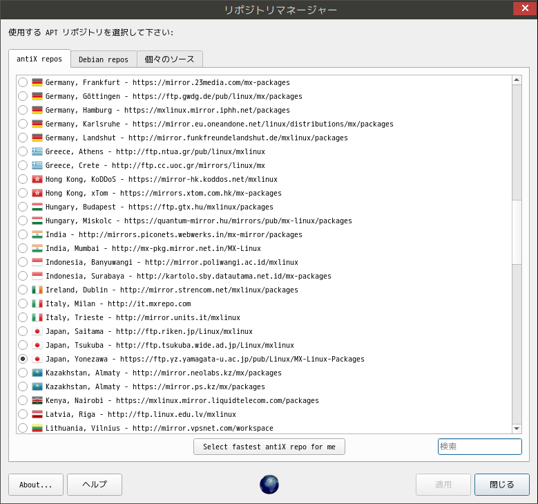Viewport: 538px width, 504px height.
Task: Click the Indonesian flag beside Banyuwangi
Action: pos(37,262)
